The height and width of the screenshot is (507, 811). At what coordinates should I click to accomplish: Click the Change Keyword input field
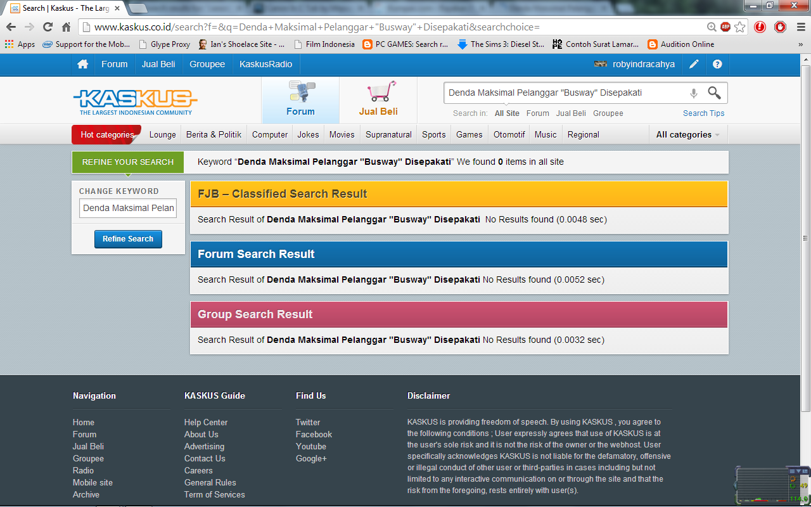point(128,208)
